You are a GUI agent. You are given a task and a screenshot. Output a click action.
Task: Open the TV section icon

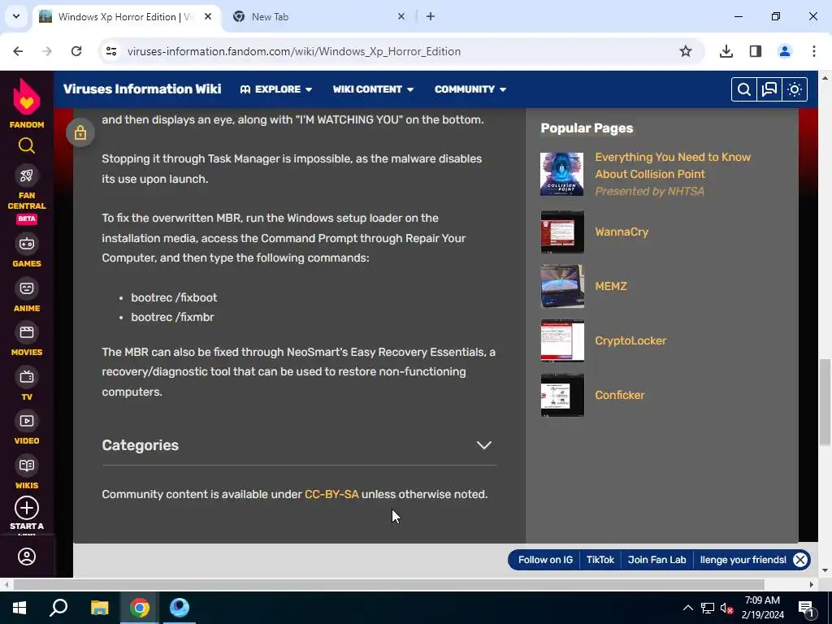(x=27, y=377)
